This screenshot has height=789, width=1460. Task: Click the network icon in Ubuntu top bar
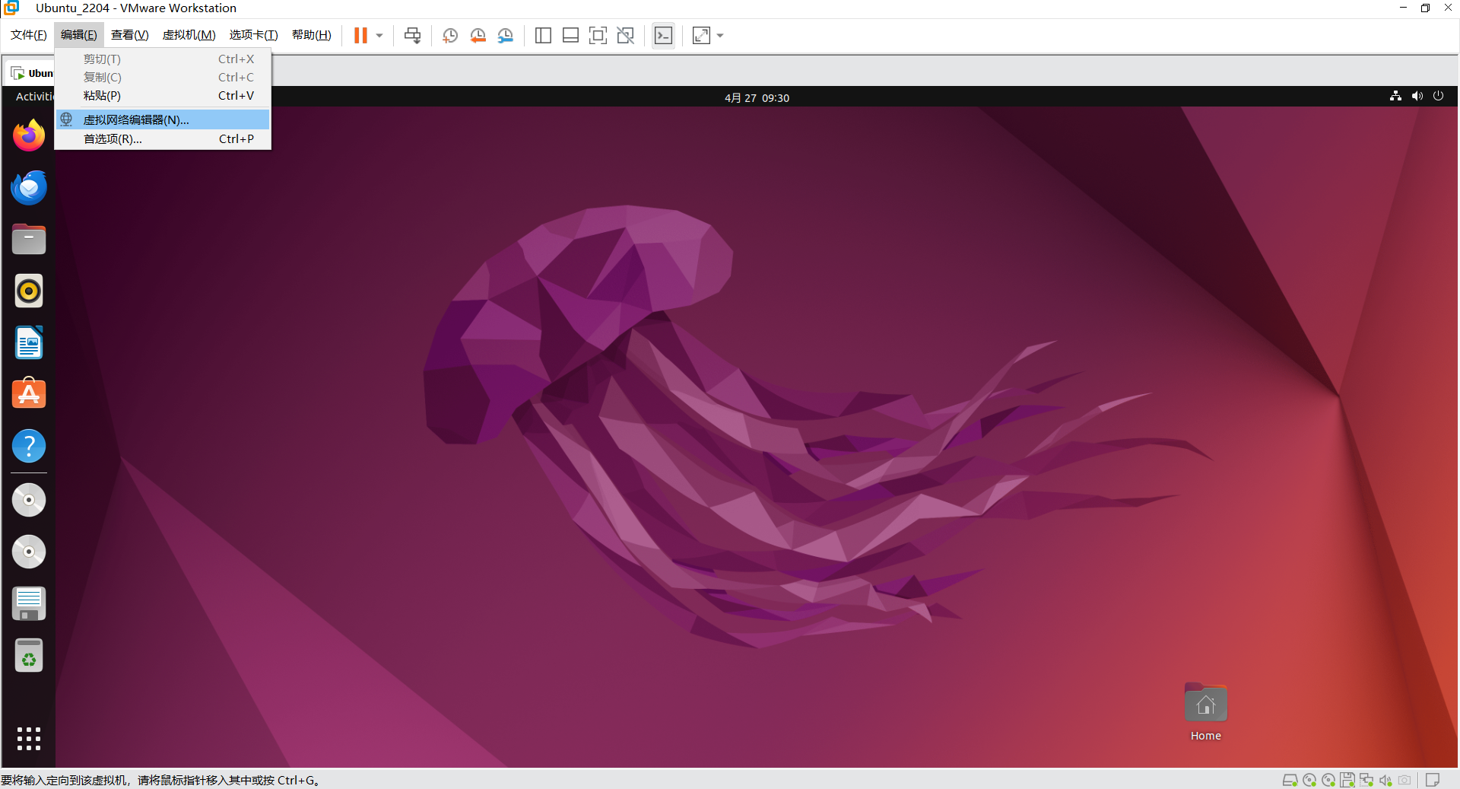(1395, 96)
